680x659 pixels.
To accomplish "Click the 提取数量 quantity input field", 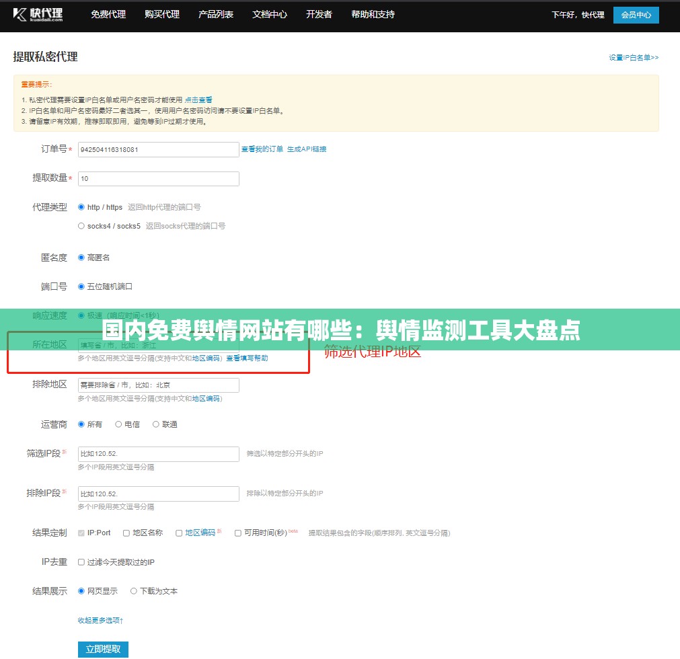I will pyautogui.click(x=158, y=178).
